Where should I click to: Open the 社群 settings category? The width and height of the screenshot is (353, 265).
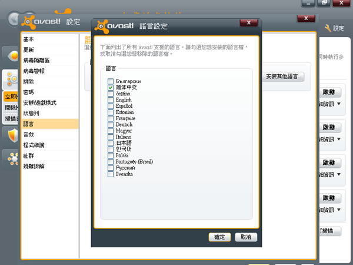point(50,155)
